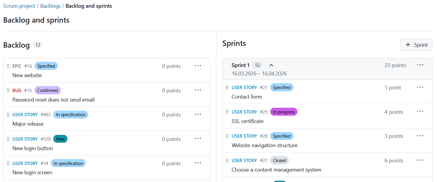Click the "1 point" value of the Contact form story
The width and height of the screenshot is (437, 182).
393,87
